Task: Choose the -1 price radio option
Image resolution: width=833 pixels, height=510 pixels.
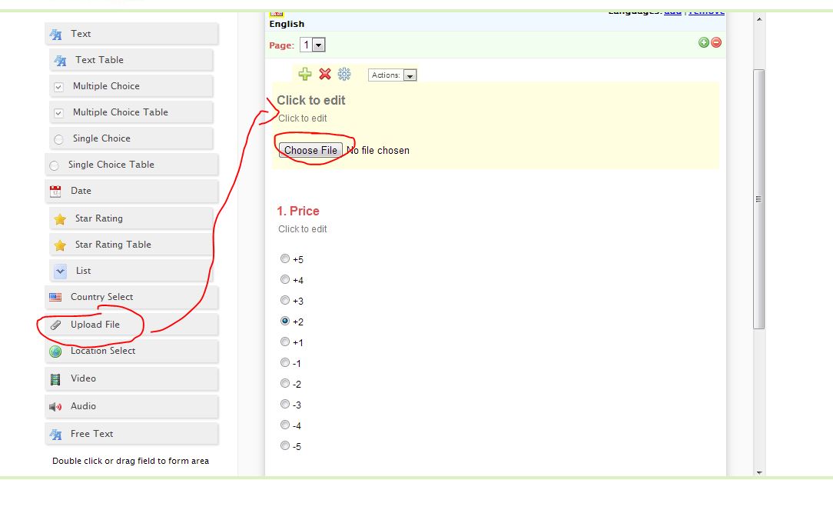Action: (x=285, y=362)
